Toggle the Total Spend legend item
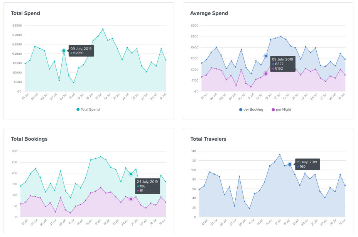358x237 pixels. (88, 109)
